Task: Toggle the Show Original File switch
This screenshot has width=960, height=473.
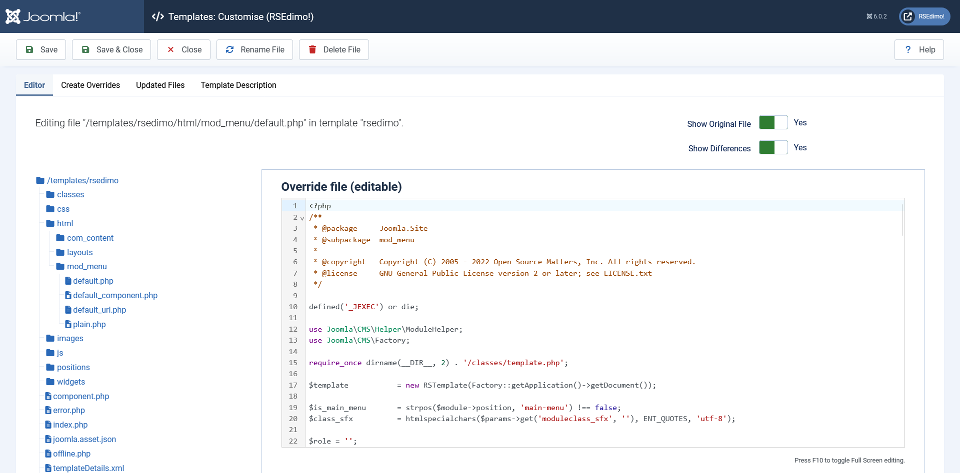Action: click(773, 123)
